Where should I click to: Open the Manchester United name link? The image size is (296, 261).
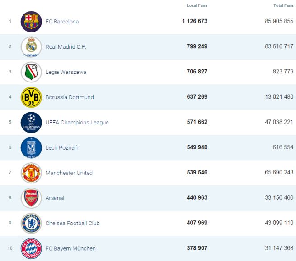coord(69,173)
